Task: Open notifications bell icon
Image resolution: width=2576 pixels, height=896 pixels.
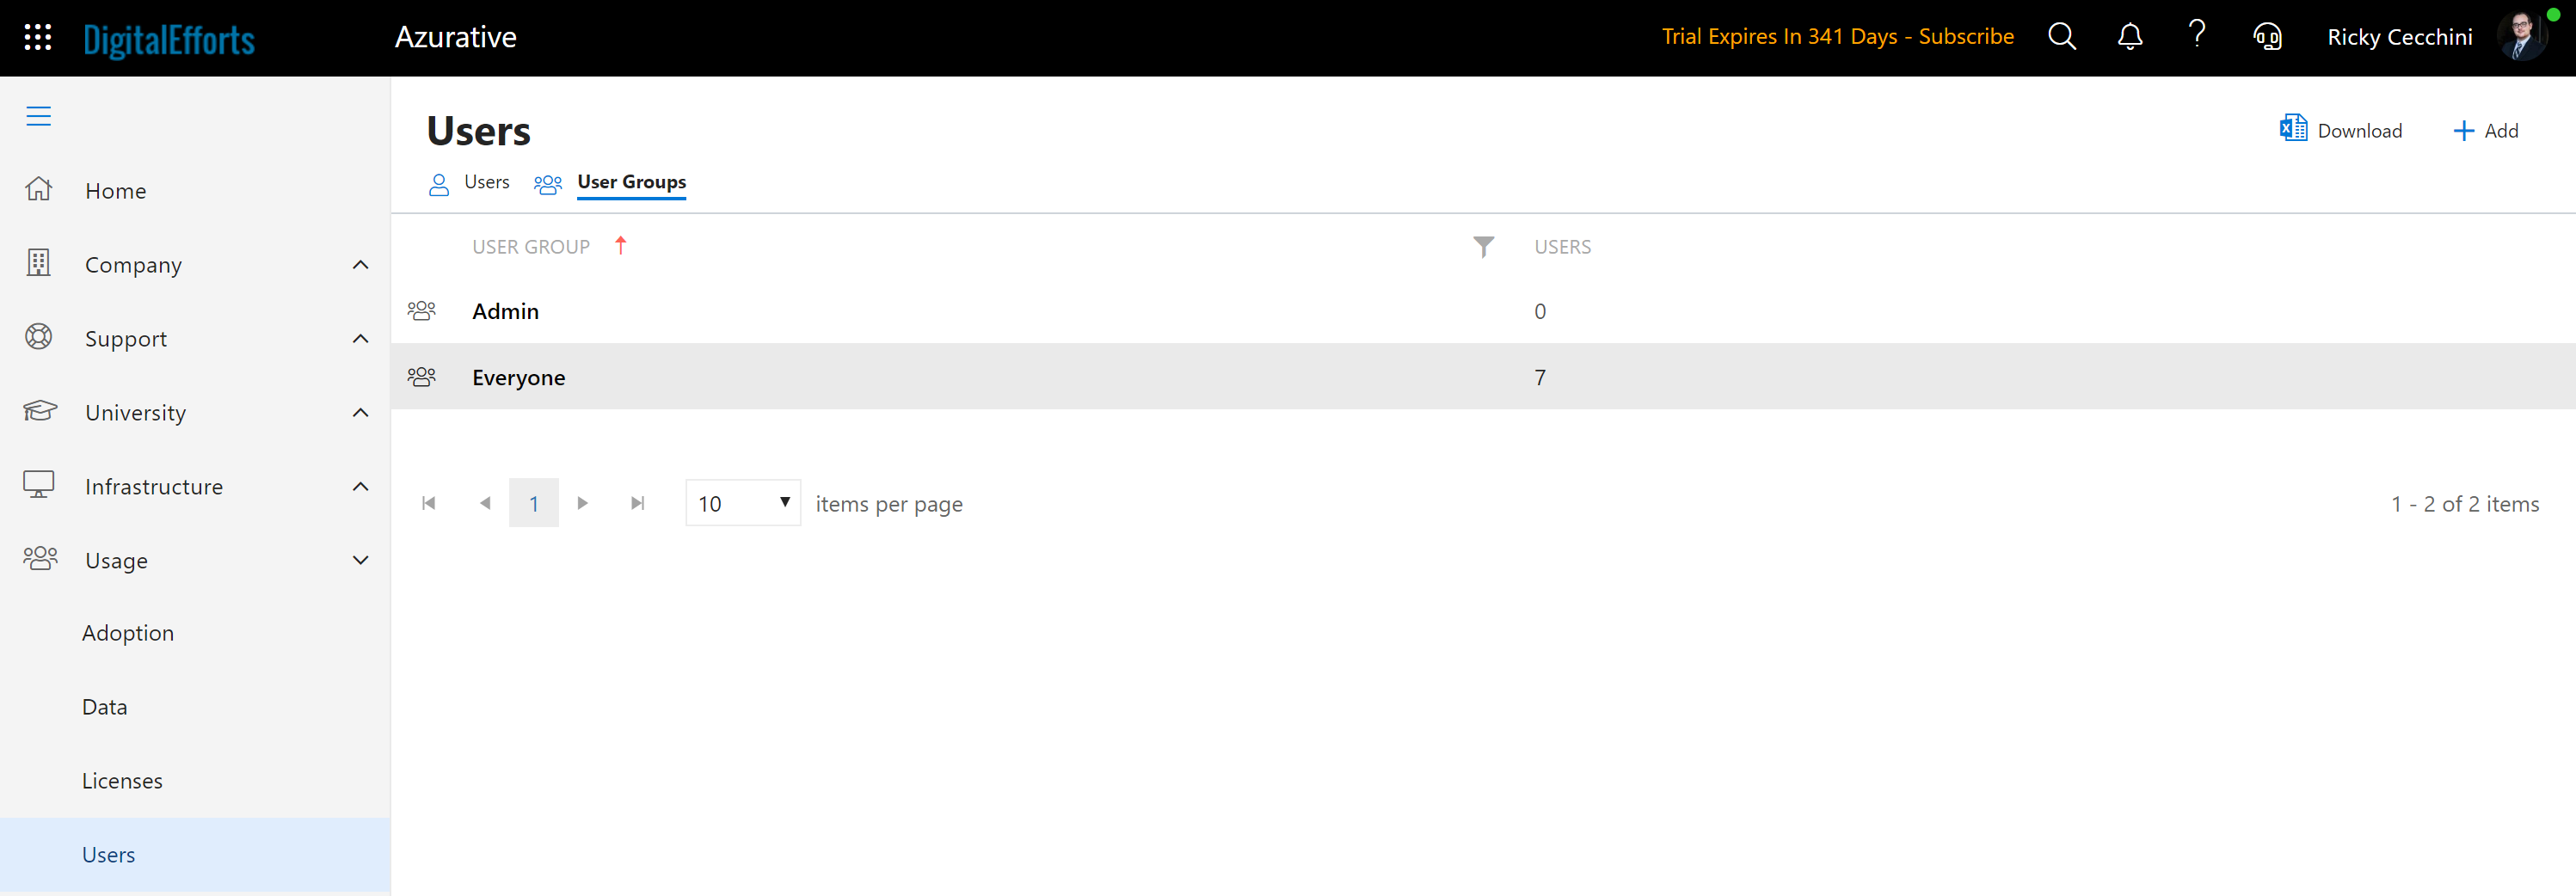Action: [2130, 37]
